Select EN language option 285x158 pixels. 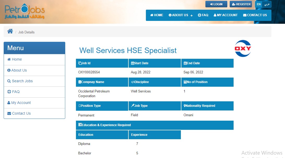[x=259, y=4]
